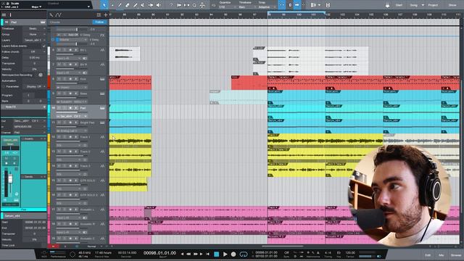Screen dimensions: 464x261
Task: Select the Listen speaker tool
Action: (x=158, y=5)
